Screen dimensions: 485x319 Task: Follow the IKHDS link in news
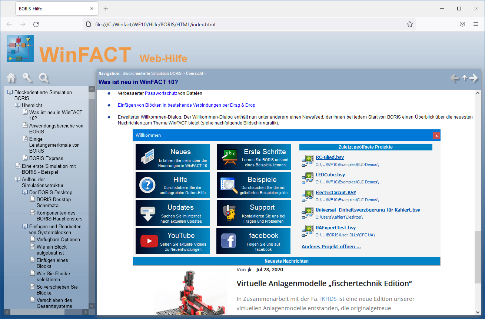tap(328, 299)
